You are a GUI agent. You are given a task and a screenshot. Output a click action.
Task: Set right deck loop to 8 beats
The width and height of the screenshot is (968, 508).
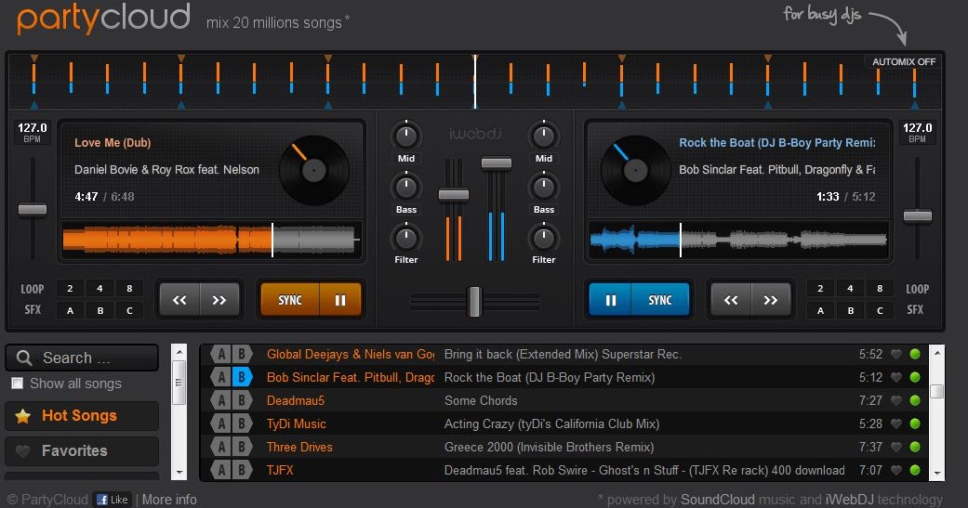coord(880,288)
